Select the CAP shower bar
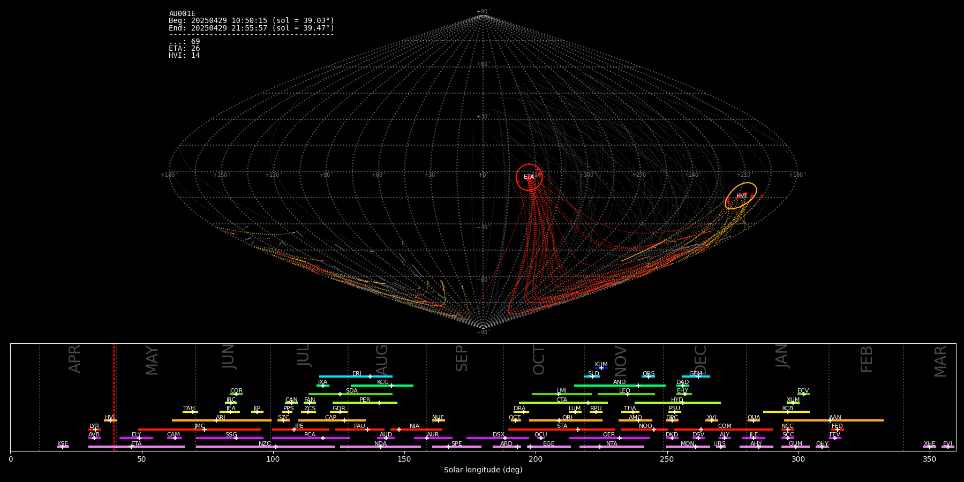964x482 pixels. coord(332,420)
